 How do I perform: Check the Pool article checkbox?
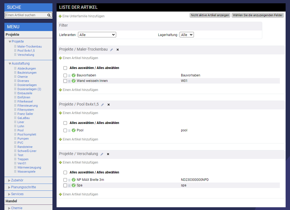pyautogui.click(x=65, y=130)
